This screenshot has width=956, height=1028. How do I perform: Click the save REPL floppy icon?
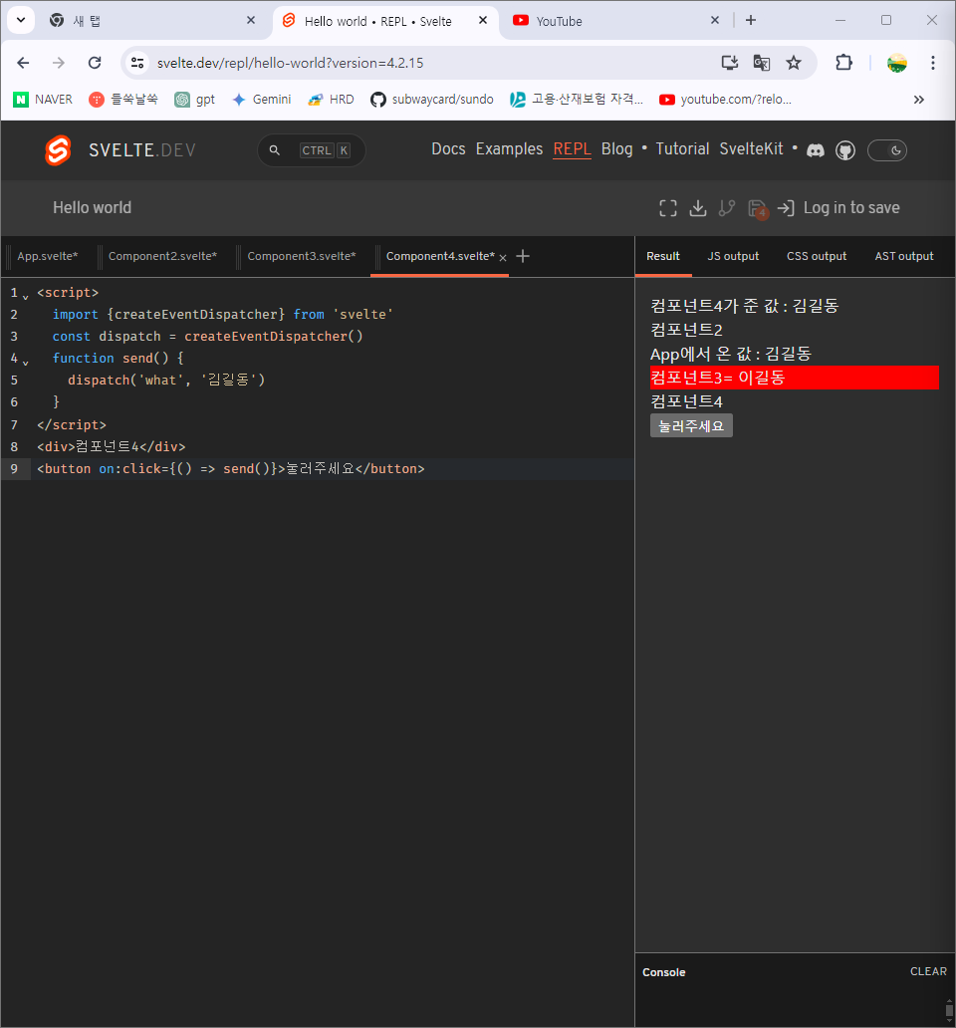pyautogui.click(x=758, y=209)
